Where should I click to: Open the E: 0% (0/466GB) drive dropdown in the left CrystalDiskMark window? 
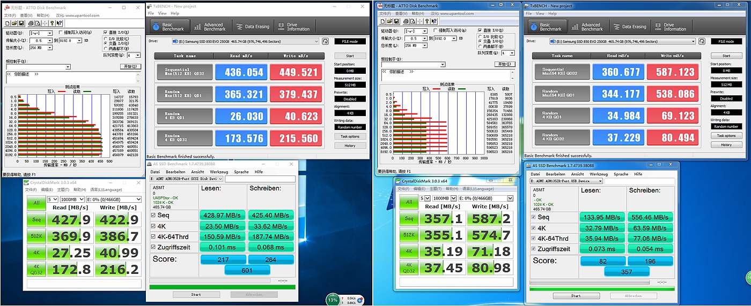[114, 199]
